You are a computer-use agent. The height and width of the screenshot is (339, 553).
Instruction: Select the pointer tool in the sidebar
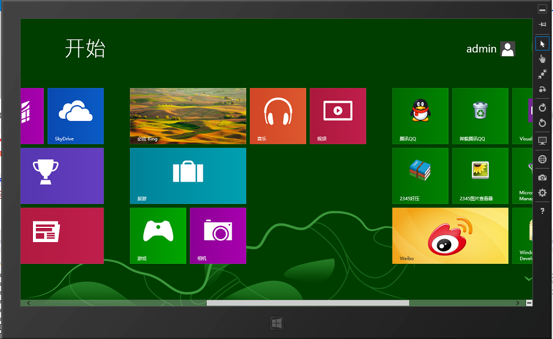point(542,43)
